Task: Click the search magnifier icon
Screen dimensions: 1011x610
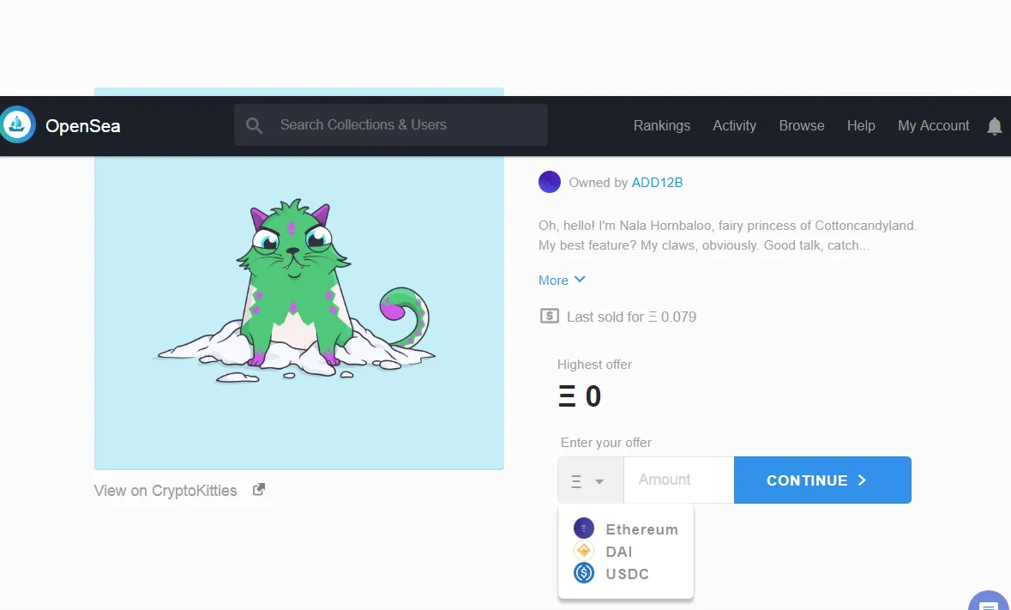Action: pyautogui.click(x=254, y=126)
